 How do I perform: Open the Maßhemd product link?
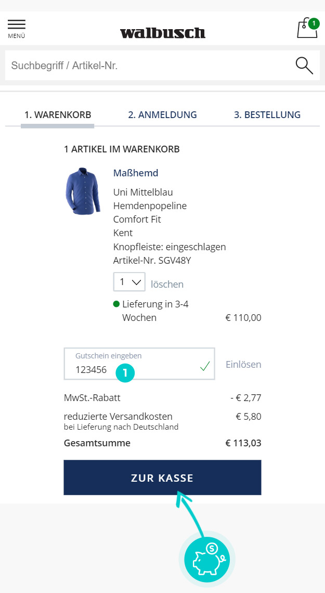pyautogui.click(x=136, y=173)
